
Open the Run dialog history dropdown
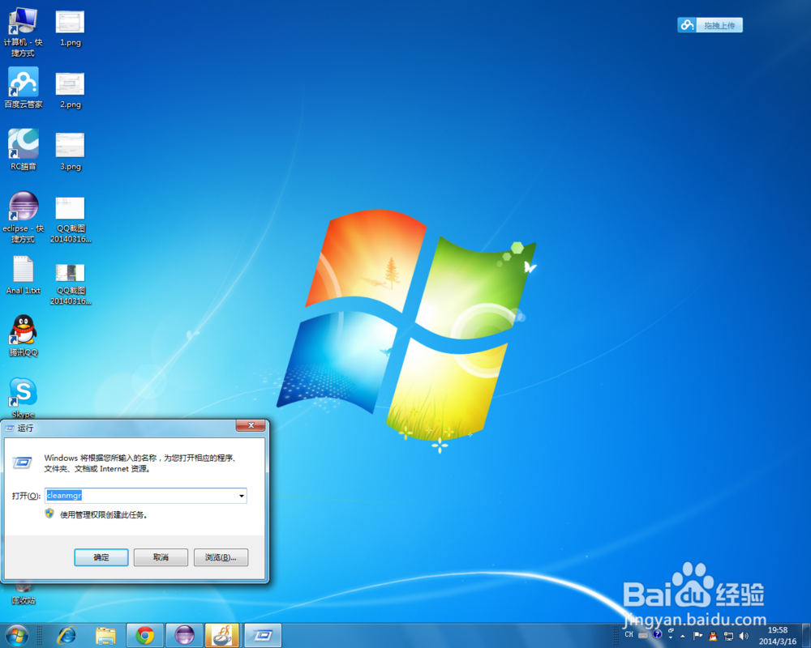(241, 496)
